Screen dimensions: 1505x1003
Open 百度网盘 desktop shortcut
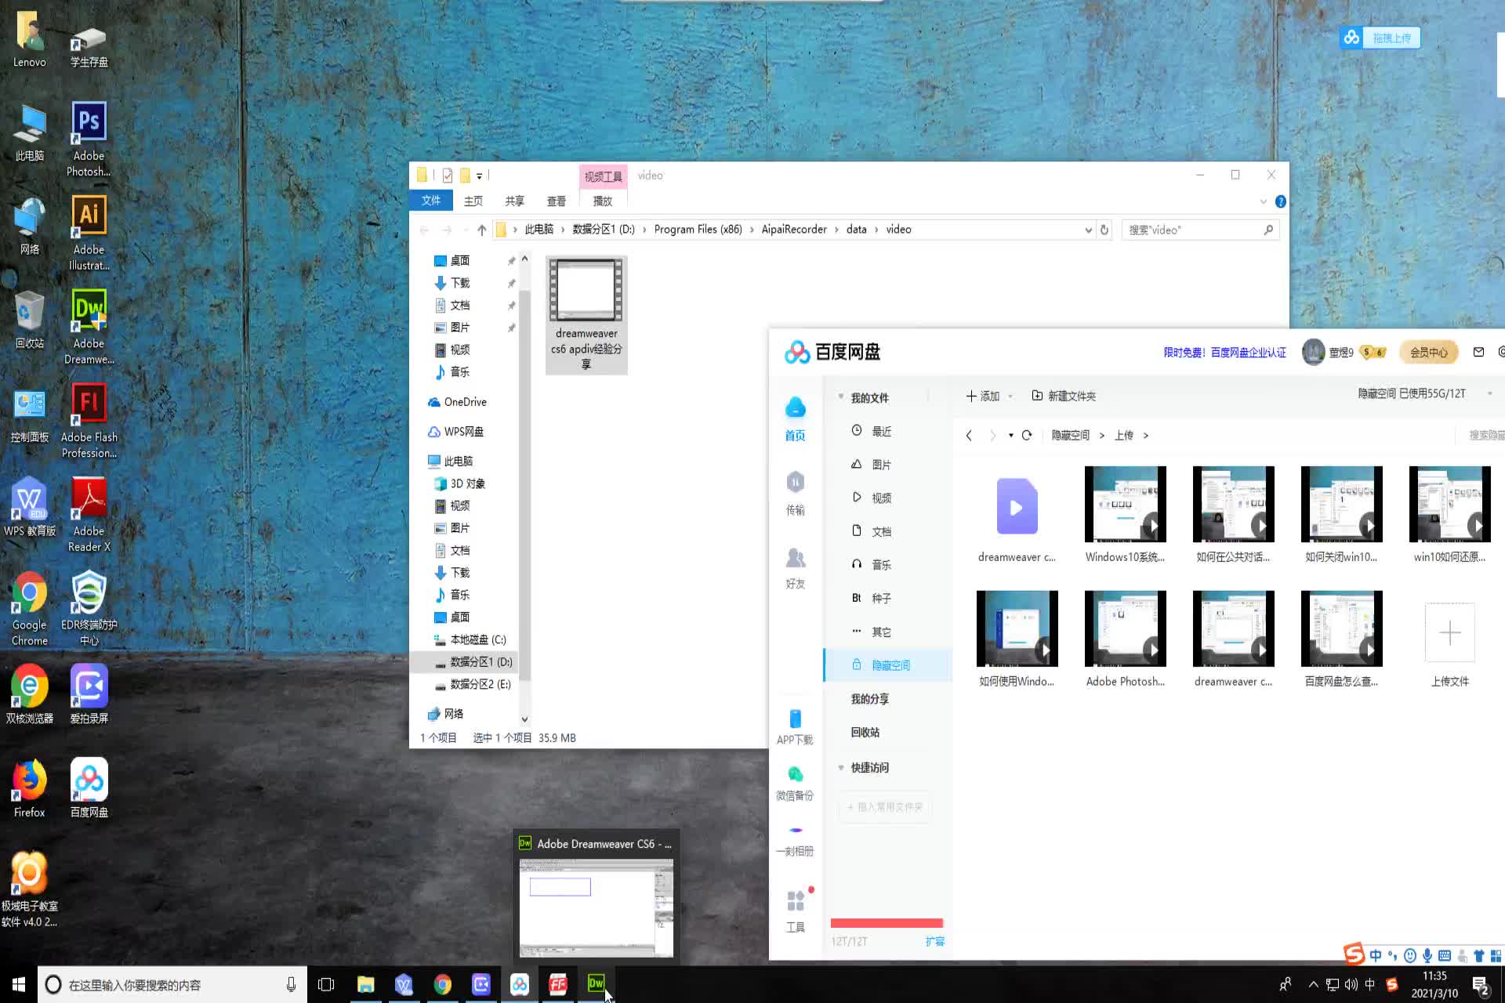click(89, 789)
